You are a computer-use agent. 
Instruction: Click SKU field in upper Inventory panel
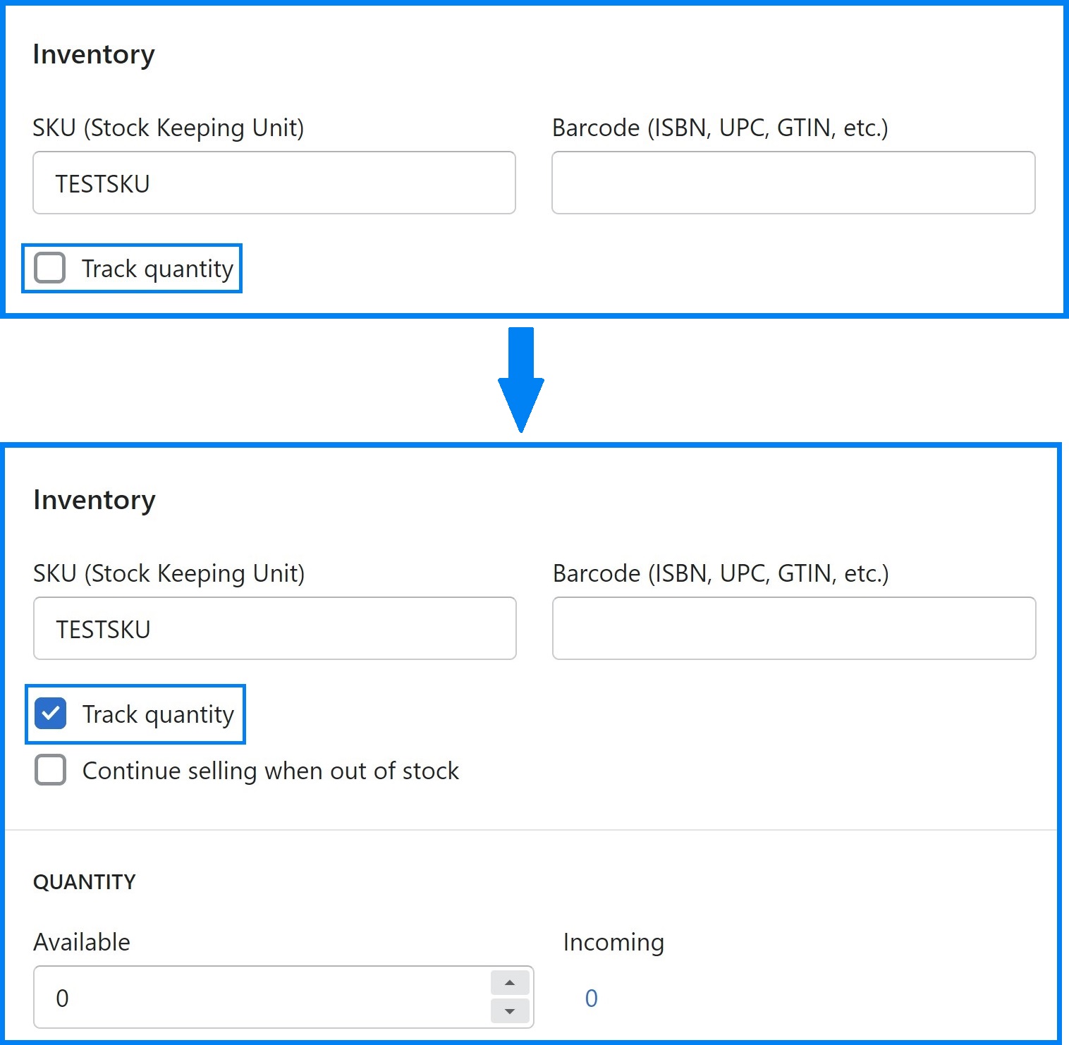click(x=274, y=183)
